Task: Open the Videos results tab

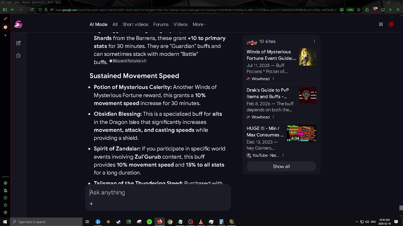Action: coord(180,24)
